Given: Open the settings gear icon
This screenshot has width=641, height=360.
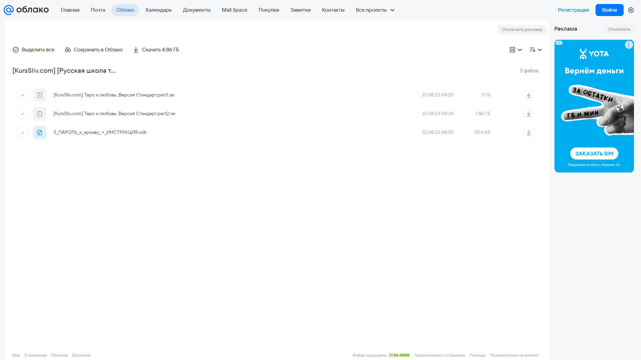Looking at the screenshot, I should click(x=631, y=10).
